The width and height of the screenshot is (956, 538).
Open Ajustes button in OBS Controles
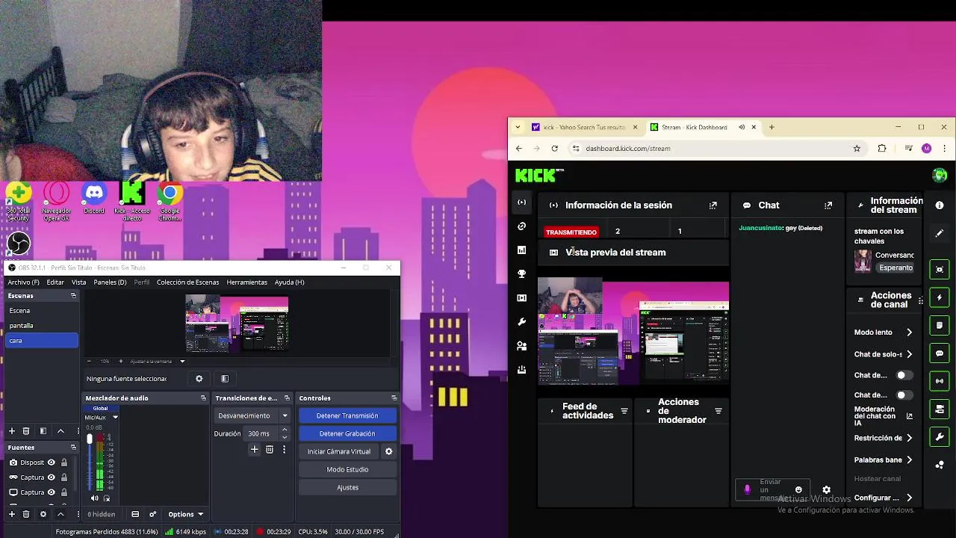point(347,487)
